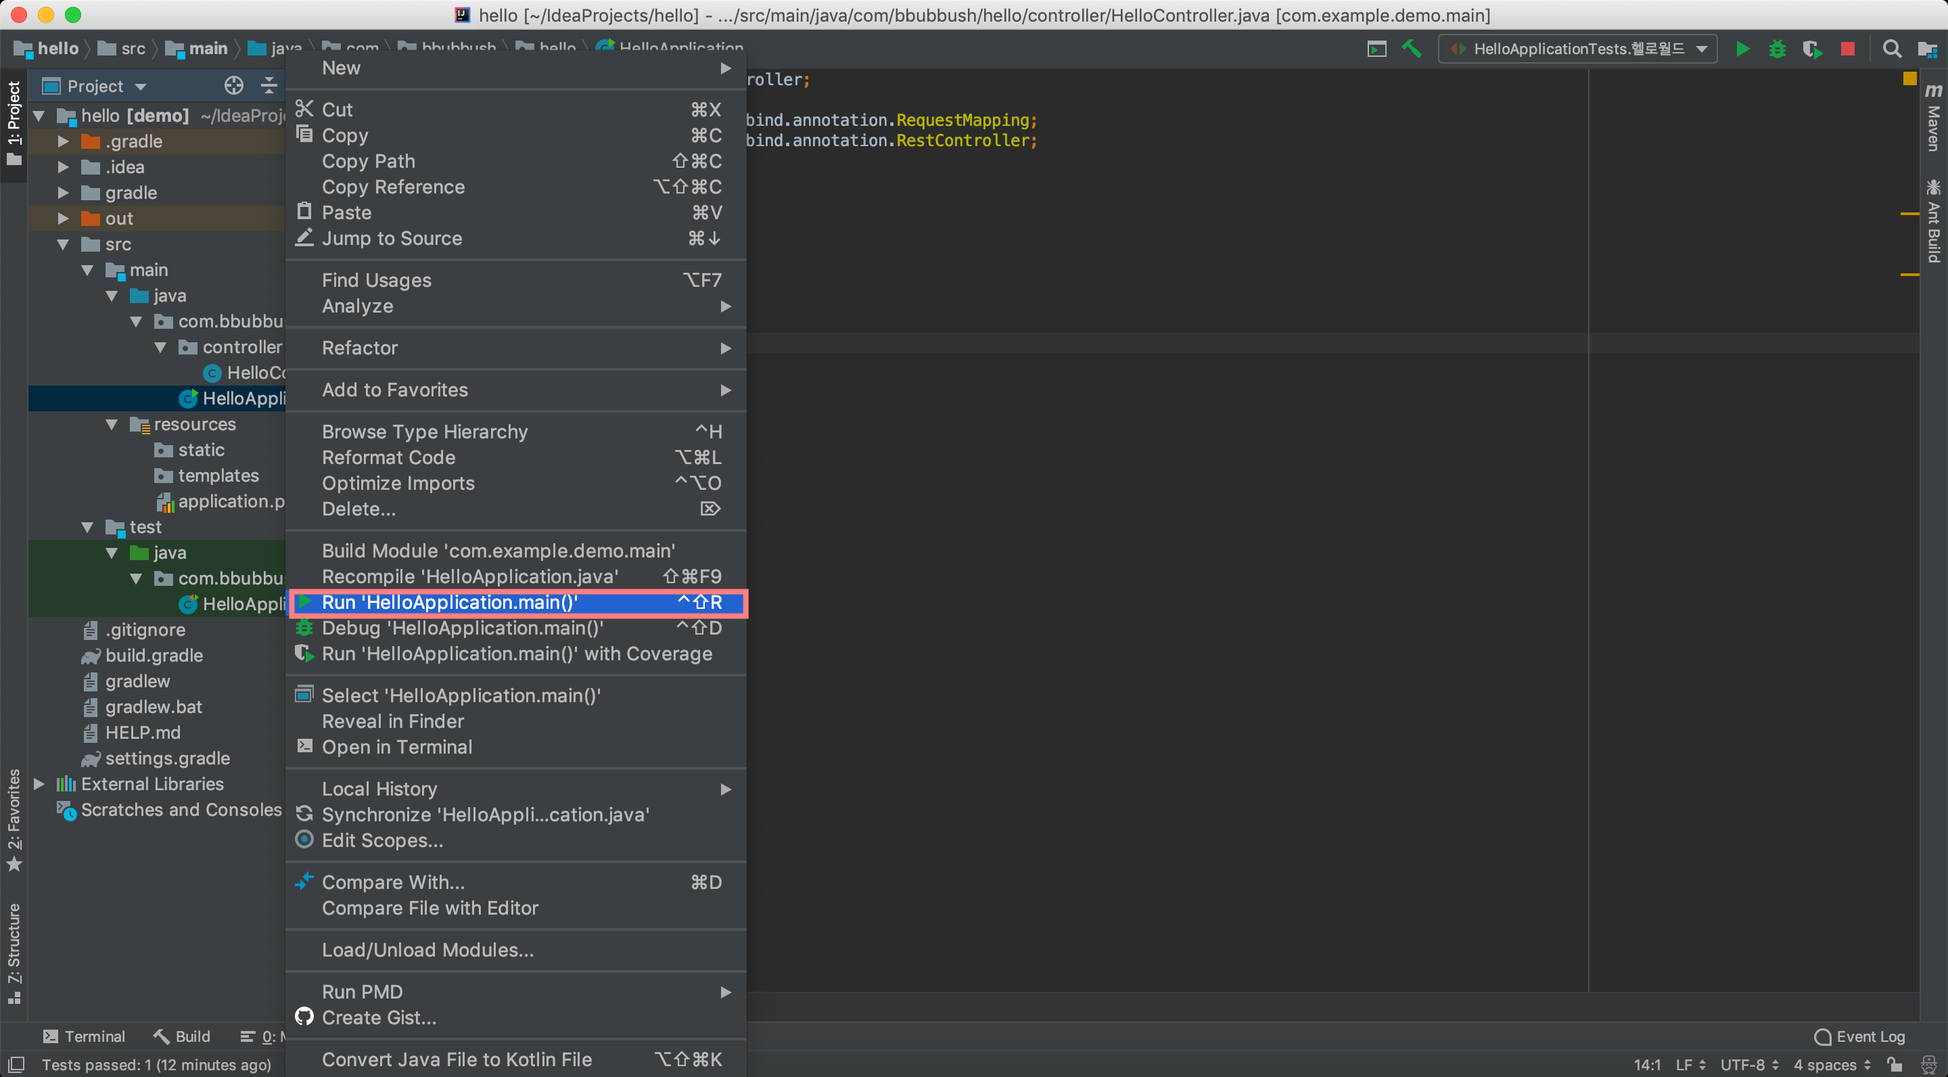The height and width of the screenshot is (1077, 1948).
Task: Click Collapse All icon in Project panel
Action: [x=269, y=85]
